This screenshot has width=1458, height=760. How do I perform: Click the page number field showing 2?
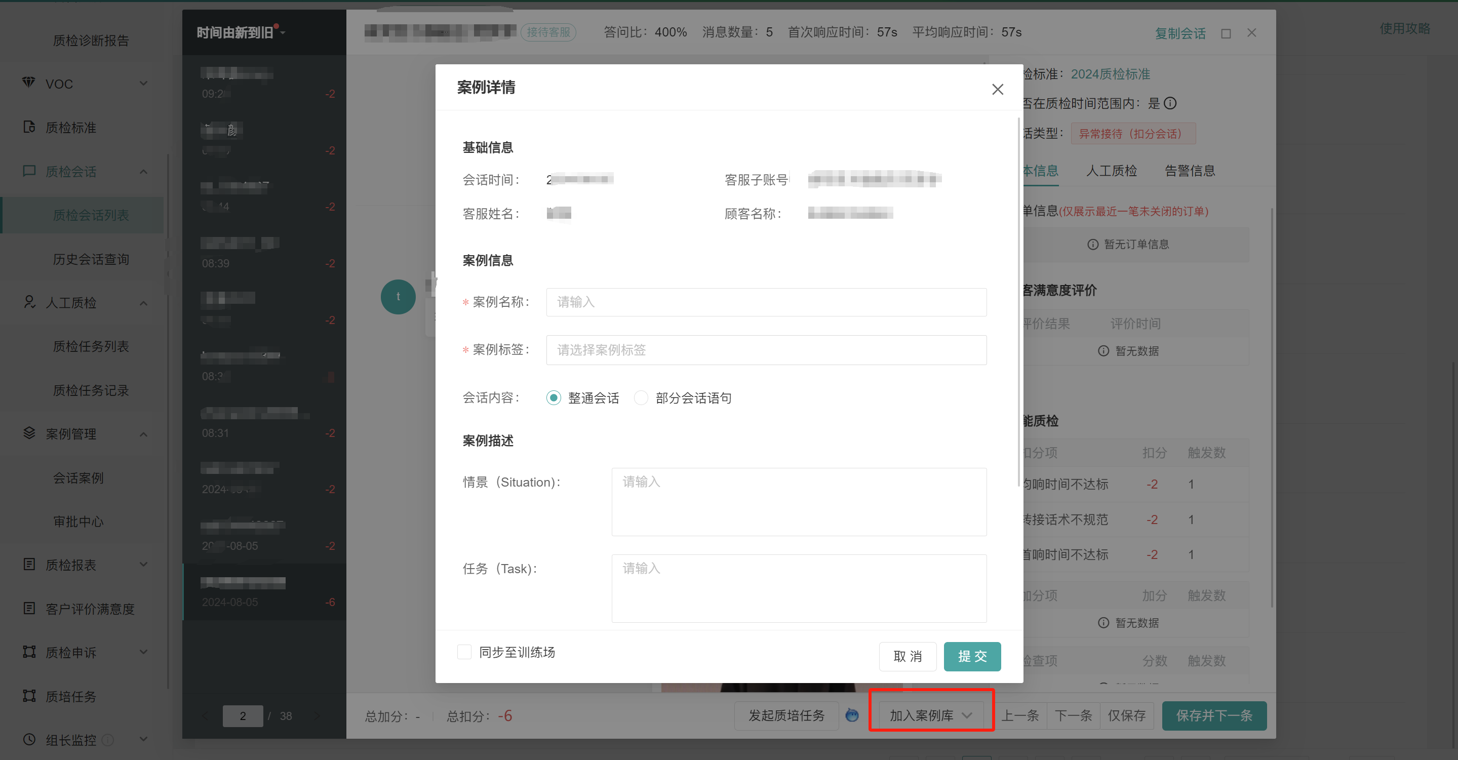(242, 716)
